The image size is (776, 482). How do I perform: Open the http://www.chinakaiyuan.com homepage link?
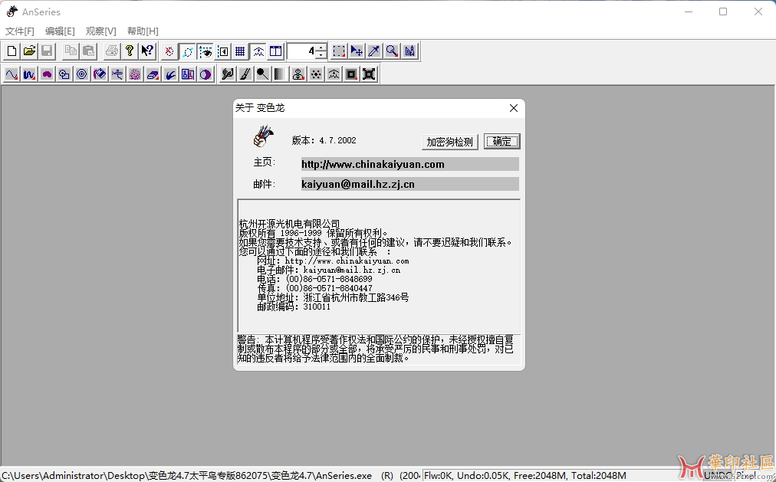click(409, 164)
